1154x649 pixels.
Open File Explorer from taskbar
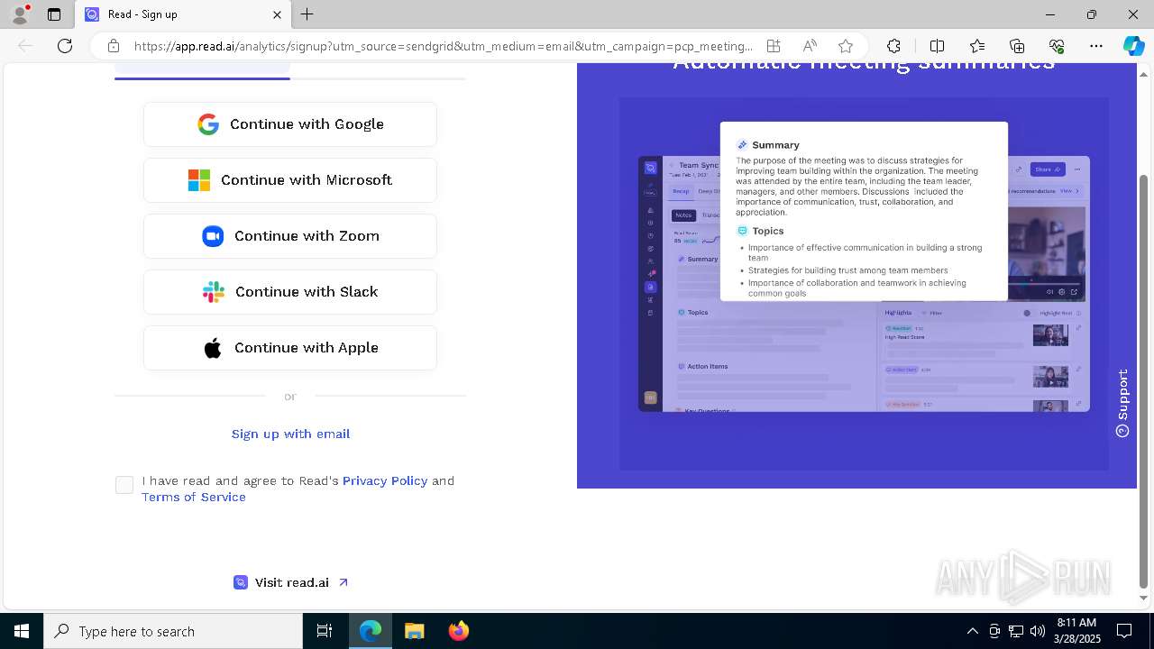point(414,631)
